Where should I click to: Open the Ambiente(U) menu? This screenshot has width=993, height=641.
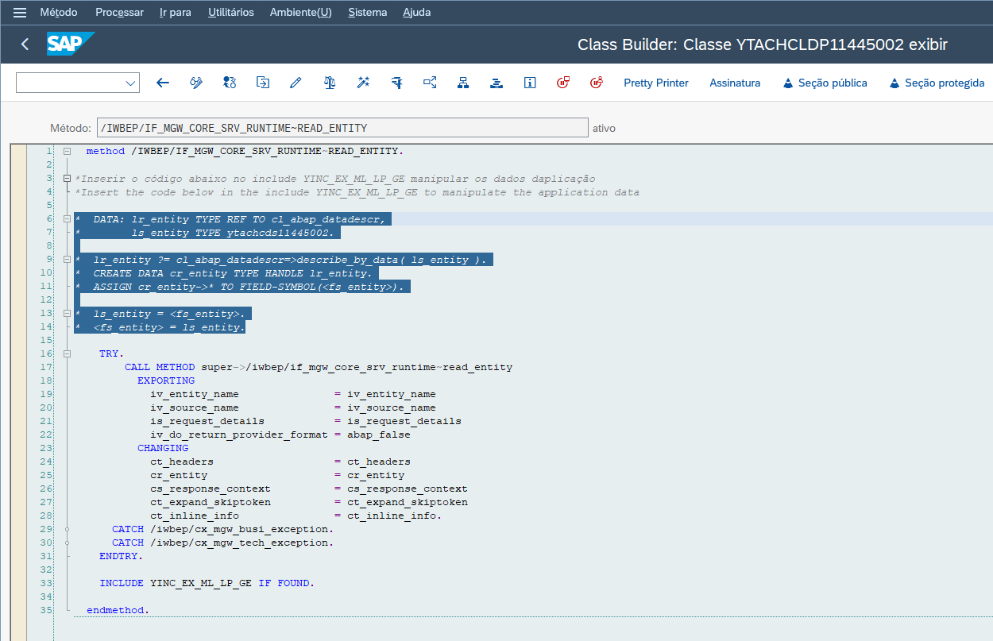[301, 13]
